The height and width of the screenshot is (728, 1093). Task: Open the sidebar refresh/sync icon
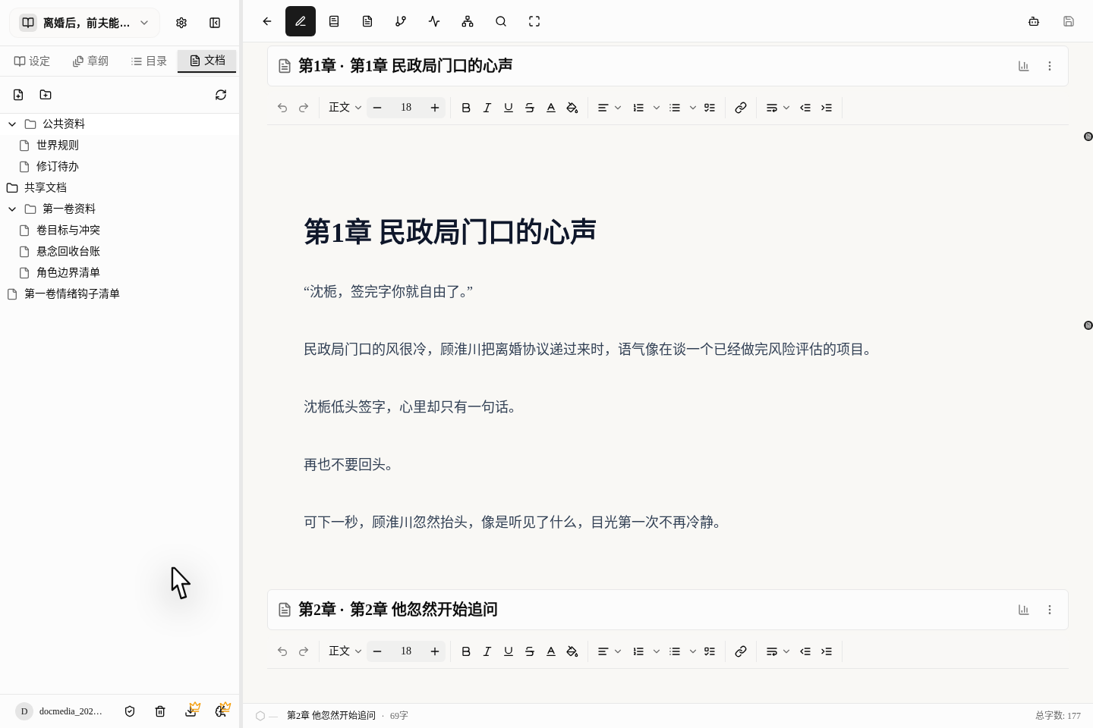click(221, 95)
